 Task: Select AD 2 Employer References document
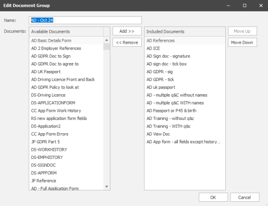[66, 49]
